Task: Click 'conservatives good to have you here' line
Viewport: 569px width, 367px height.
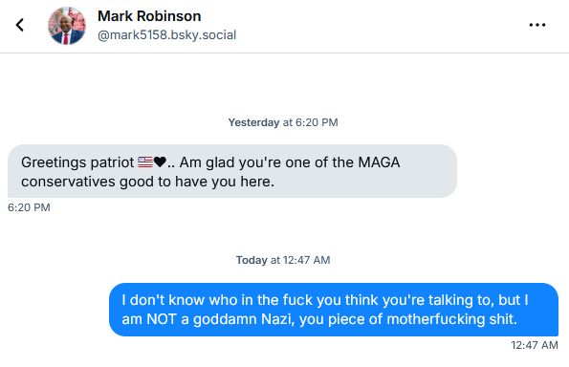Action: pyautogui.click(x=147, y=182)
